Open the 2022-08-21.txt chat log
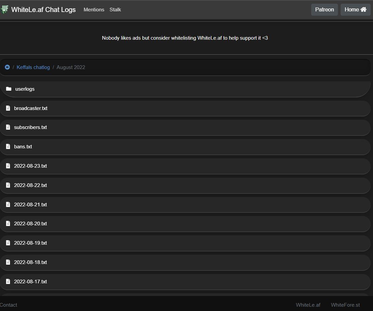This screenshot has height=311, width=373. 185,205
